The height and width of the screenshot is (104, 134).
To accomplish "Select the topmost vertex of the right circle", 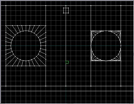I will pyautogui.click(x=106, y=31).
